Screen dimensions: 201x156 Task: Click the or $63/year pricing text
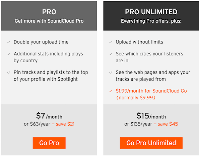click(x=37, y=124)
